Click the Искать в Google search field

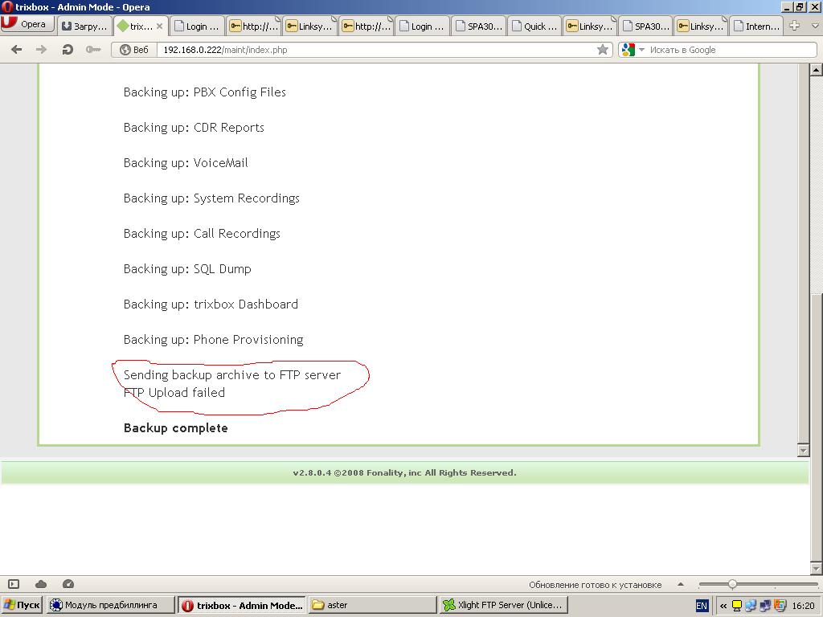[x=731, y=49]
